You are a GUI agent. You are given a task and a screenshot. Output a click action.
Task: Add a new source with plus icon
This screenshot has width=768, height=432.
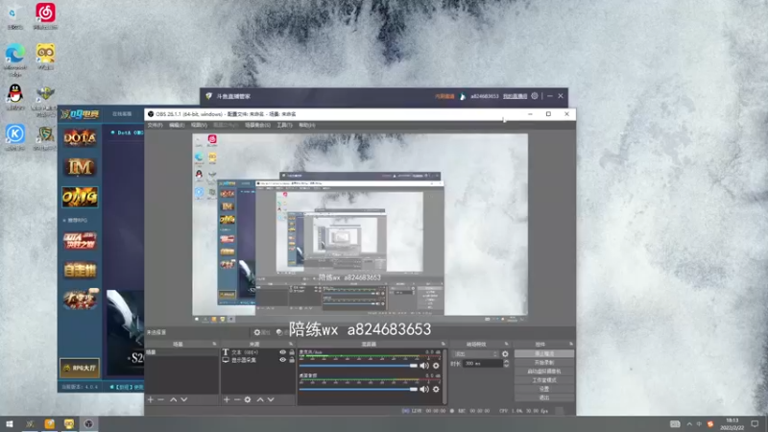[227, 399]
